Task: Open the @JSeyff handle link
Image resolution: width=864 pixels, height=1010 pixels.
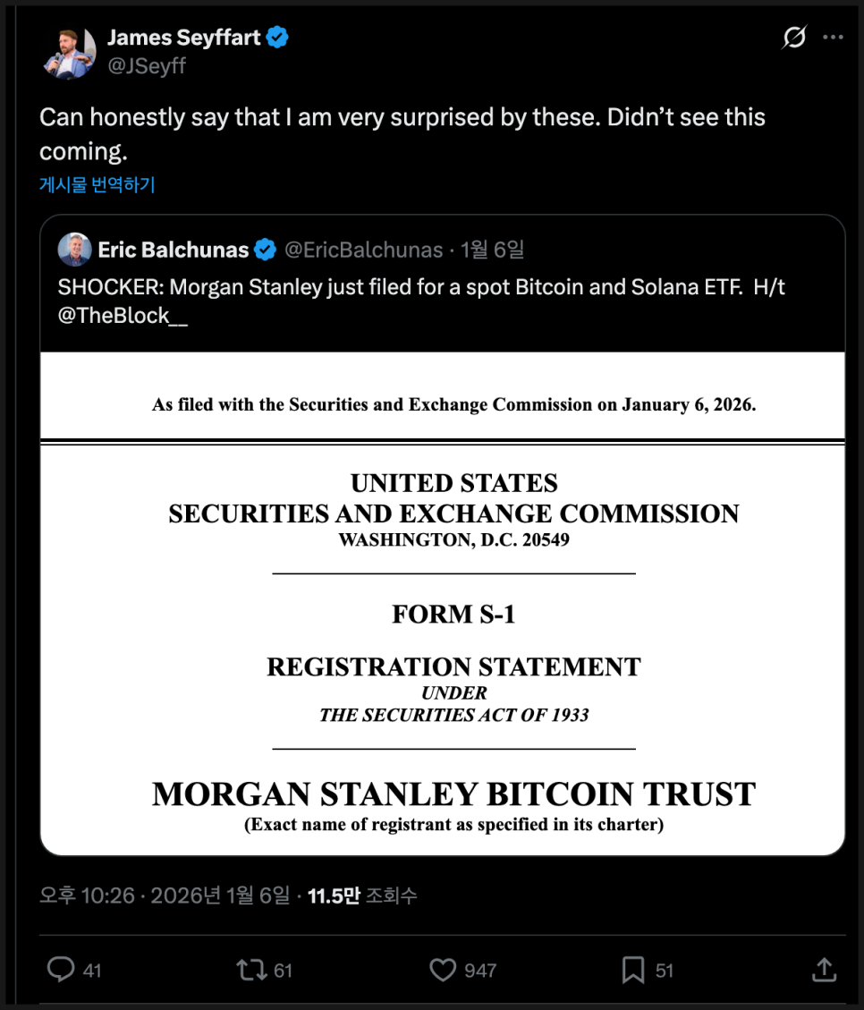Action: pos(147,65)
